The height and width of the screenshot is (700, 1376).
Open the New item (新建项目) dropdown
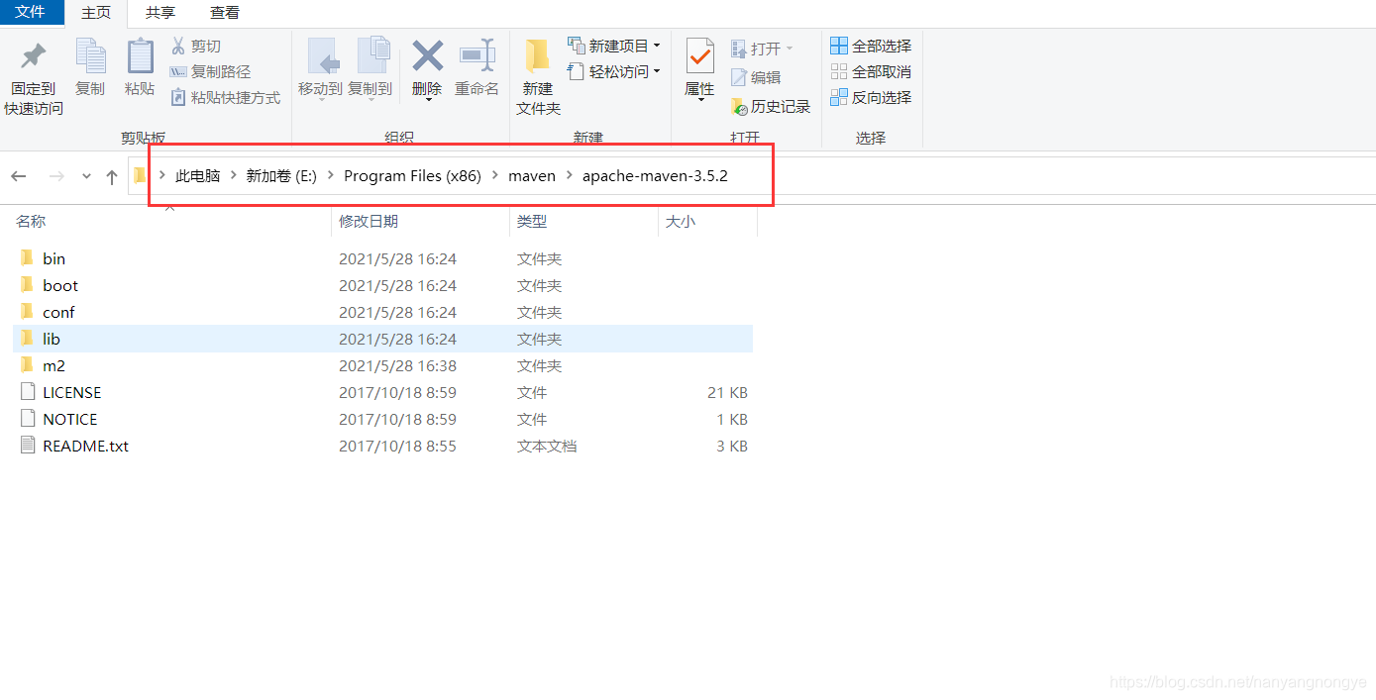point(614,46)
